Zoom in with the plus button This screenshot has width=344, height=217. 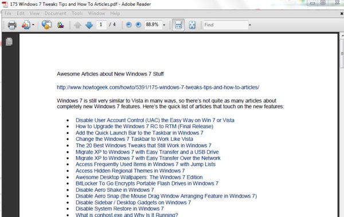click(x=138, y=25)
